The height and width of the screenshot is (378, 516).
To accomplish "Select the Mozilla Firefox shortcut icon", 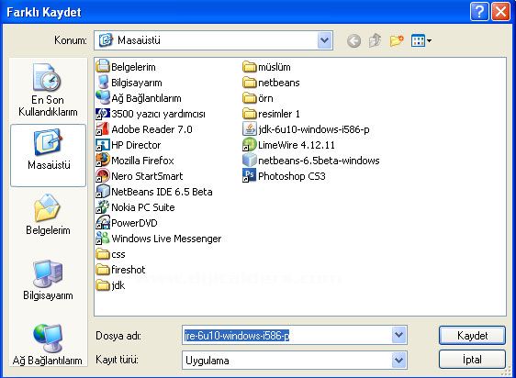I will click(103, 161).
